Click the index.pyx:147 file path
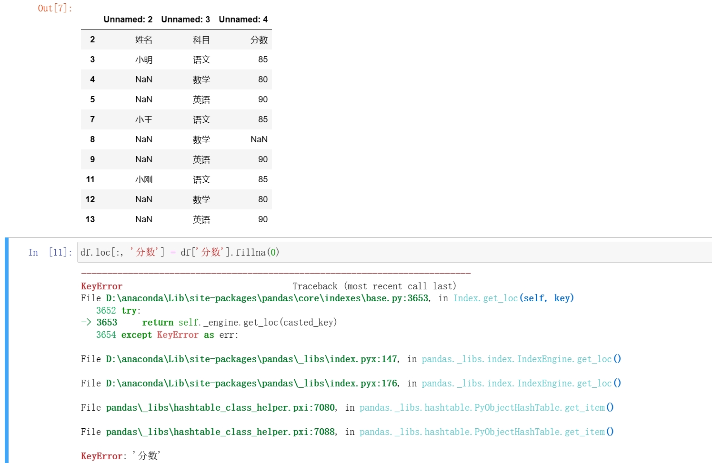 pyautogui.click(x=251, y=359)
